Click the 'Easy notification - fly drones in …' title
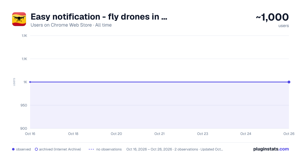Screen dimensions: 301x158 pos(99,17)
